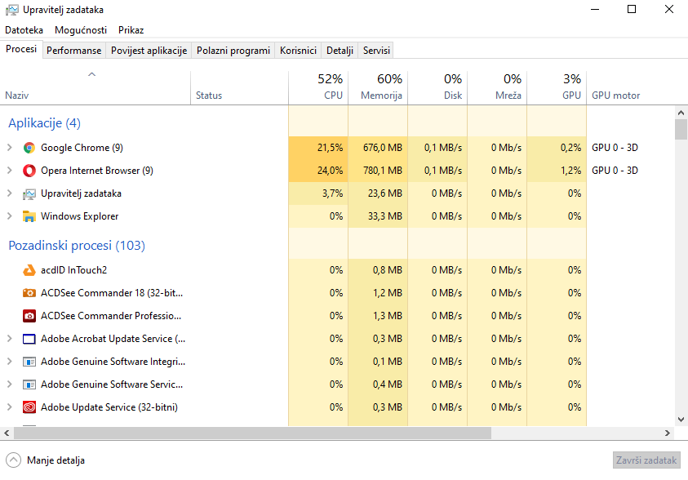The image size is (688, 480).
Task: Click the Adobe Genuine Software Integrity icon
Action: (29, 362)
